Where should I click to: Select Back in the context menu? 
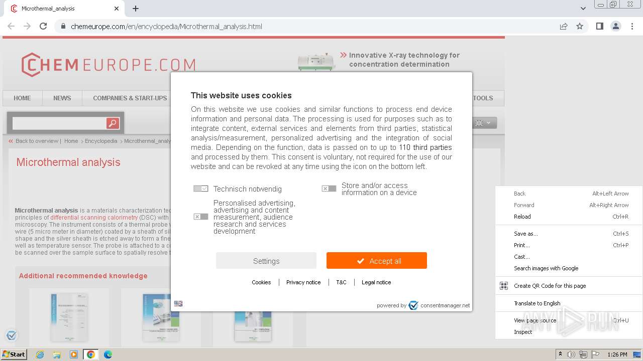point(569,194)
